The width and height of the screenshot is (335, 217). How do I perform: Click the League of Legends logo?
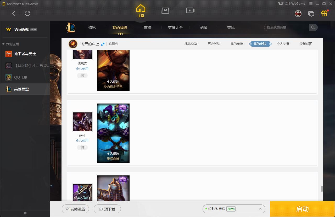(71, 27)
